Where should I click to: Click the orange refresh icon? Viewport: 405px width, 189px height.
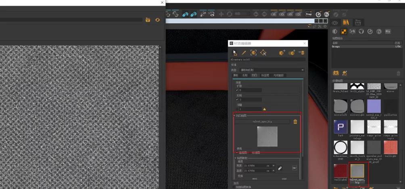pos(157,20)
